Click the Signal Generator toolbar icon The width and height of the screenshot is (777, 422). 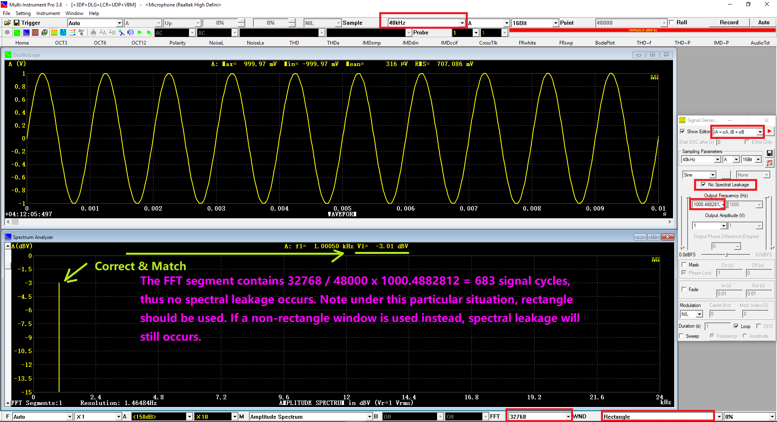click(54, 33)
